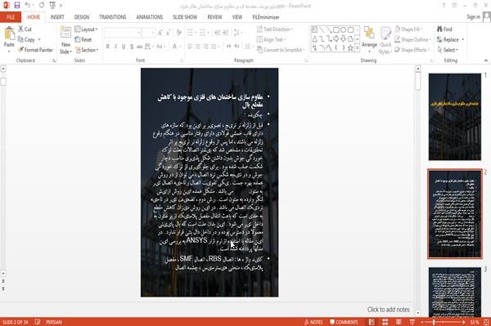Clear all formatting icon
This screenshot has height=326, width=491.
pos(178,33)
